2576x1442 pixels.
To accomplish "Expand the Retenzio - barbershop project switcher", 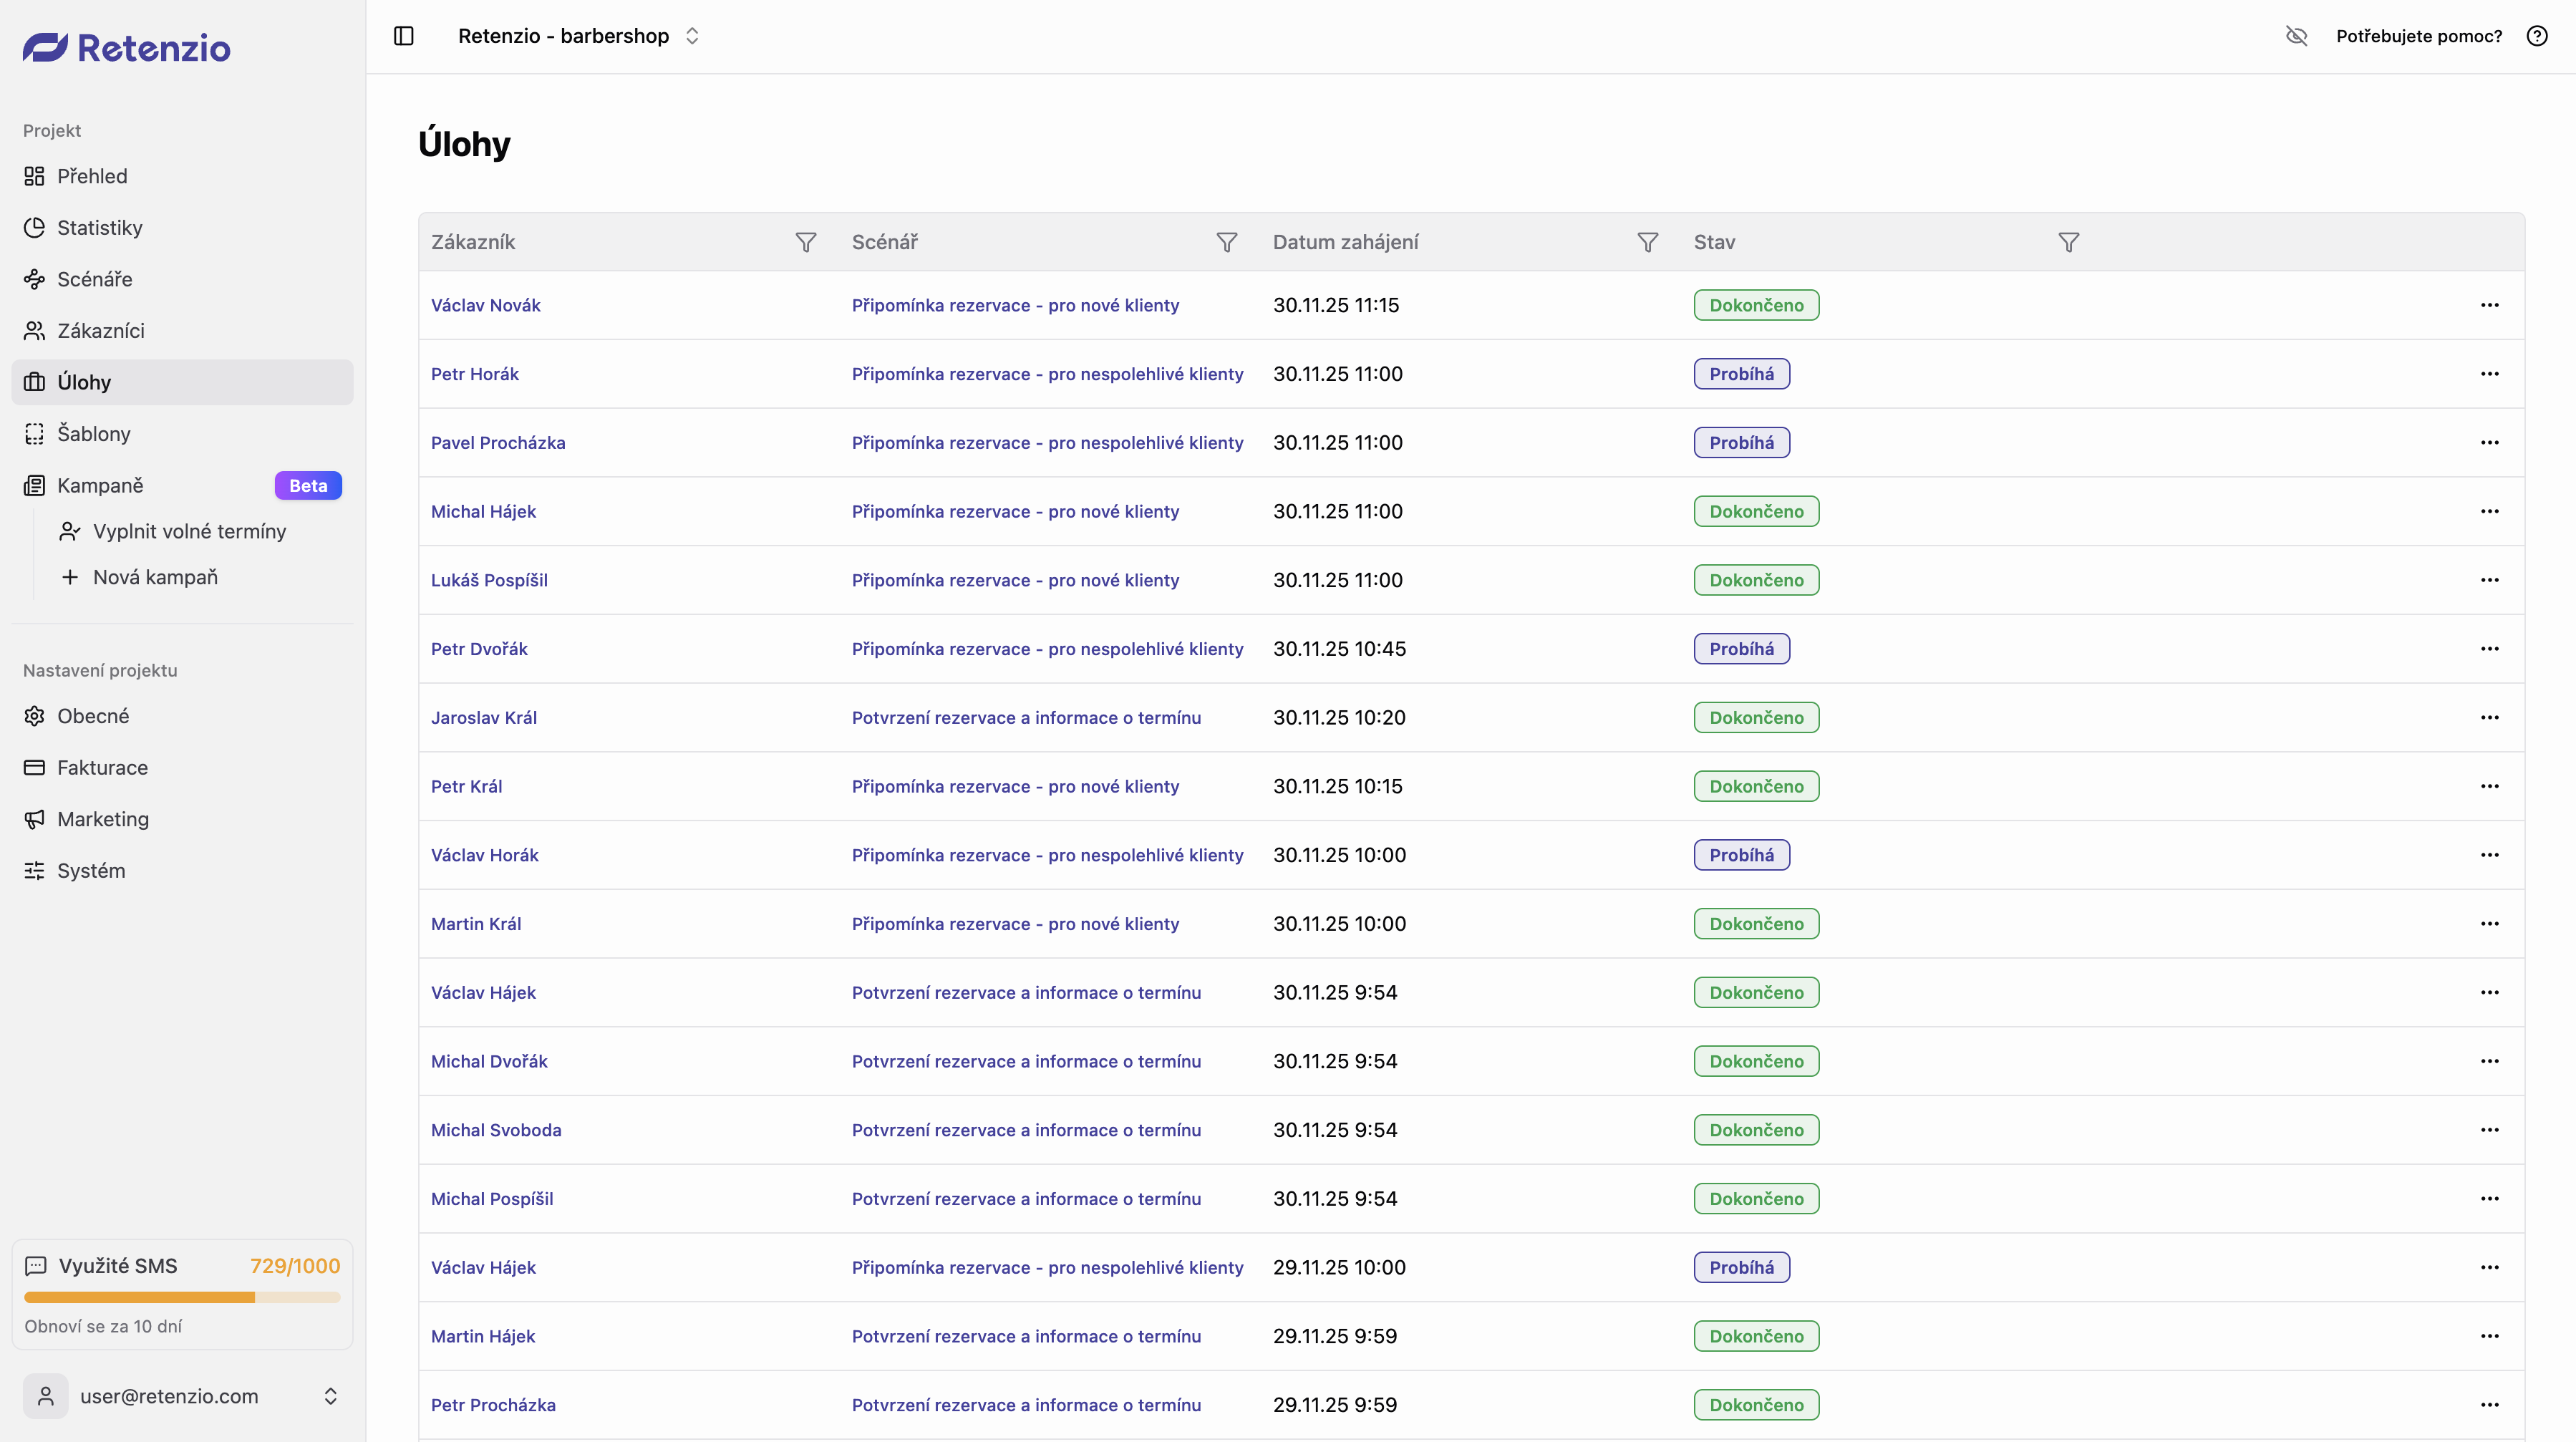I will pyautogui.click(x=580, y=36).
